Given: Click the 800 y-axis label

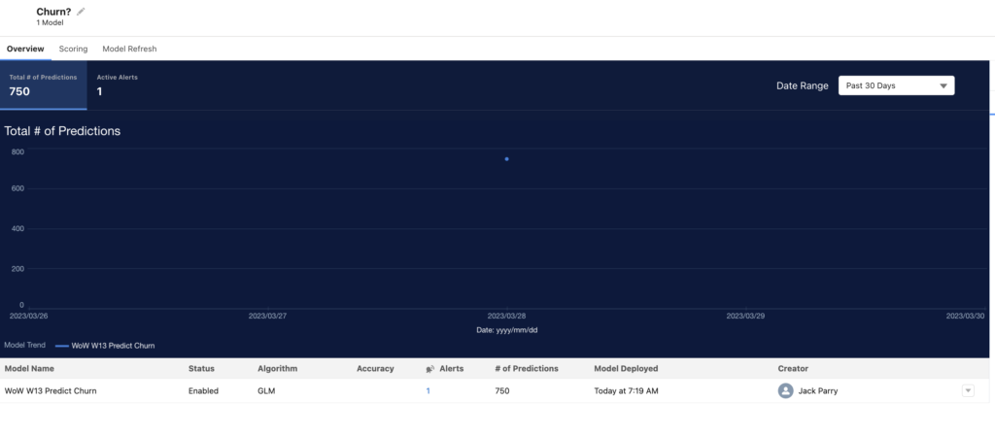Looking at the screenshot, I should tap(17, 152).
